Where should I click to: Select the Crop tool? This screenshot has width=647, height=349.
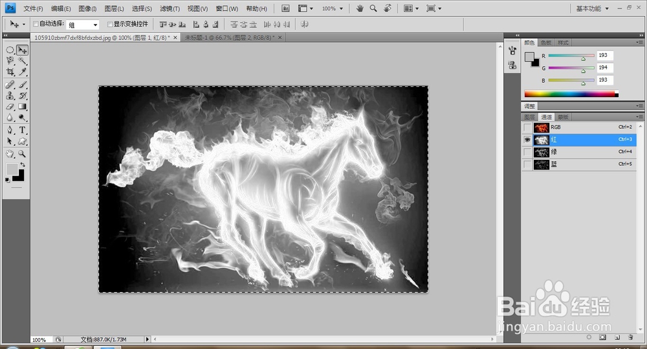coord(10,72)
